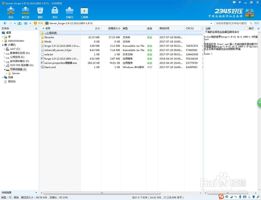Open the view mode dropdown arrow

click(x=30, y=23)
